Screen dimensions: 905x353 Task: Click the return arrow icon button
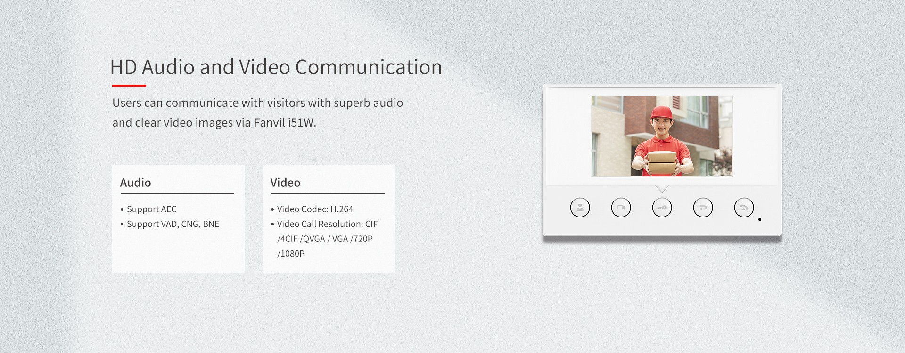click(x=703, y=208)
